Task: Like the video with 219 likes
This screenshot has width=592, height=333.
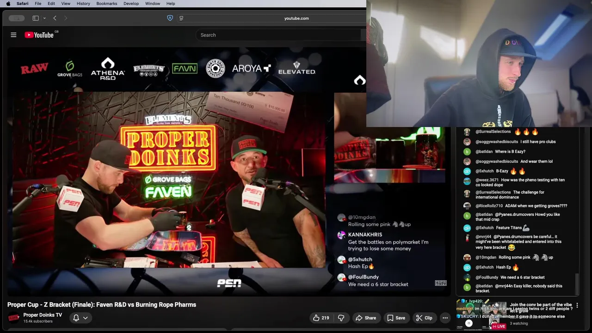Action: (321, 318)
